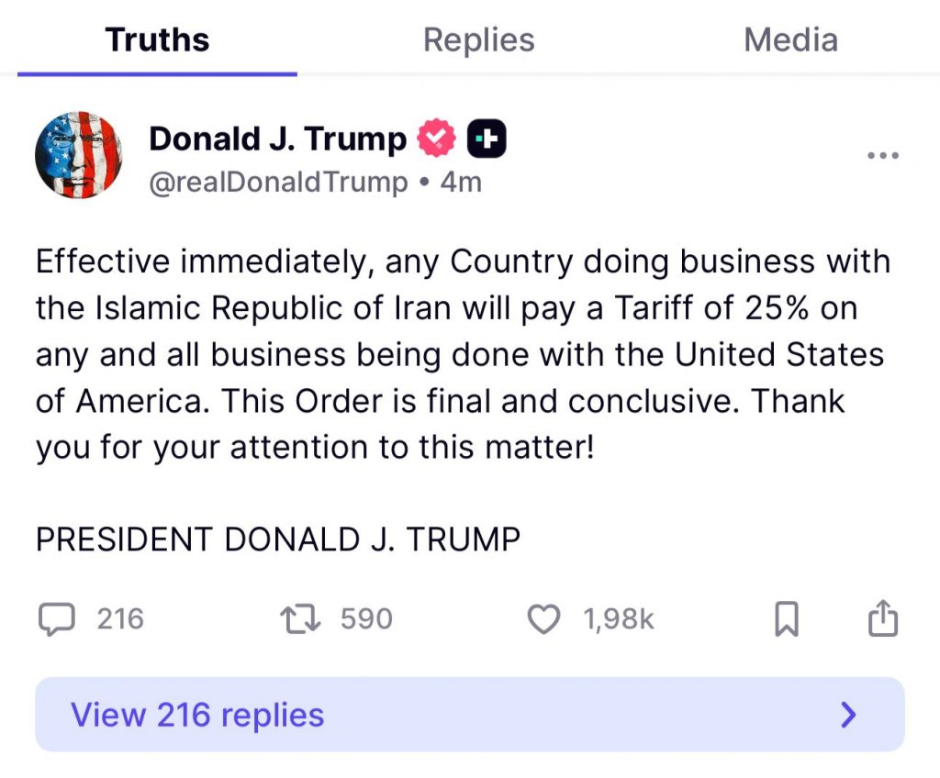The width and height of the screenshot is (940, 778).
Task: Click the share upload icon
Action: 882,618
